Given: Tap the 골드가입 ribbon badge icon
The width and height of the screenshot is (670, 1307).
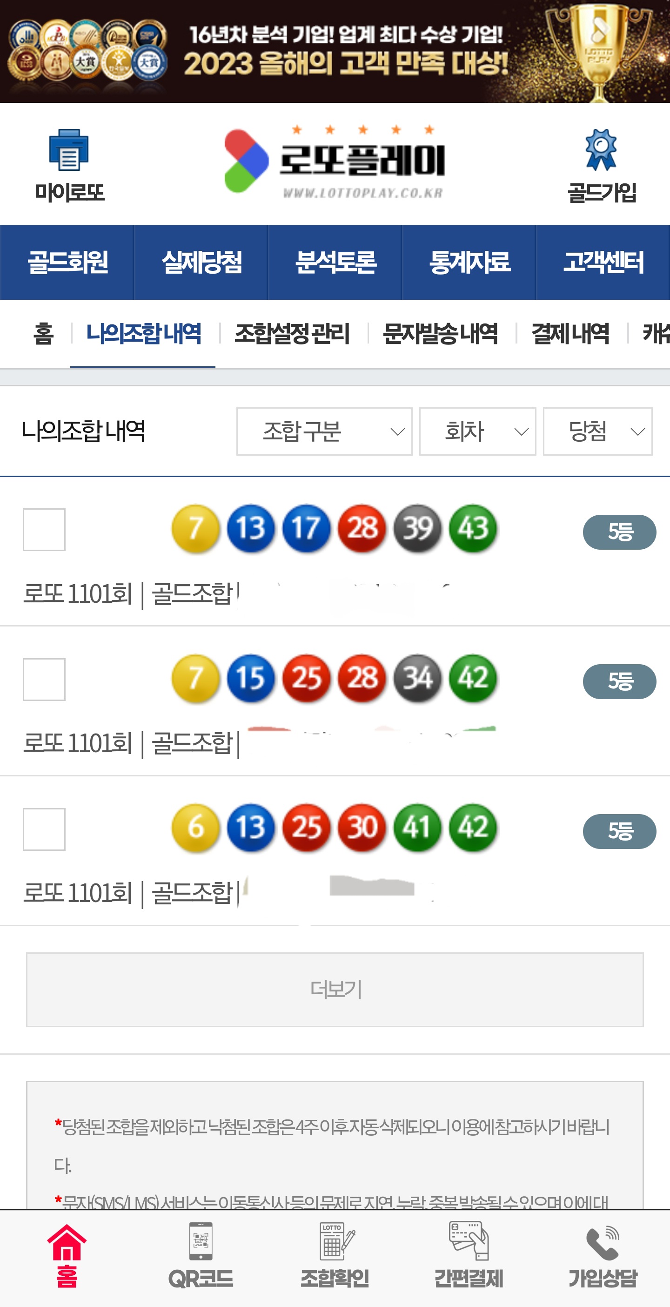Looking at the screenshot, I should point(601,150).
